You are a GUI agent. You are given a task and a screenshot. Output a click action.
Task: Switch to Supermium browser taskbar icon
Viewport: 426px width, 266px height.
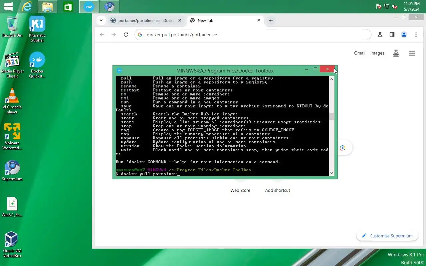tap(109, 6)
